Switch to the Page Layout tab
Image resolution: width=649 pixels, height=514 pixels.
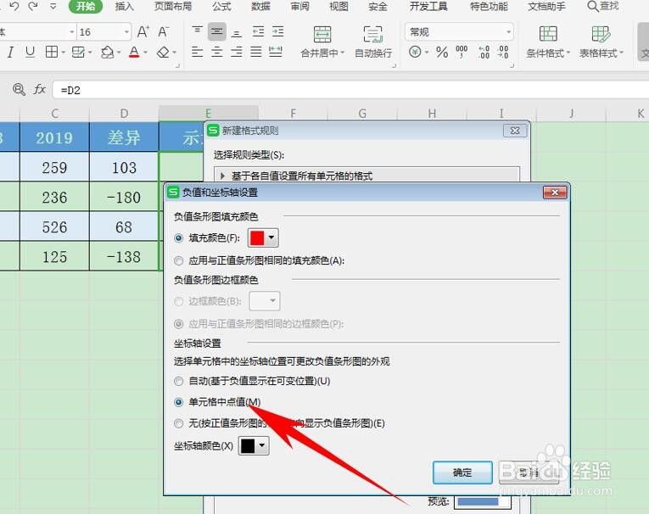[x=172, y=6]
